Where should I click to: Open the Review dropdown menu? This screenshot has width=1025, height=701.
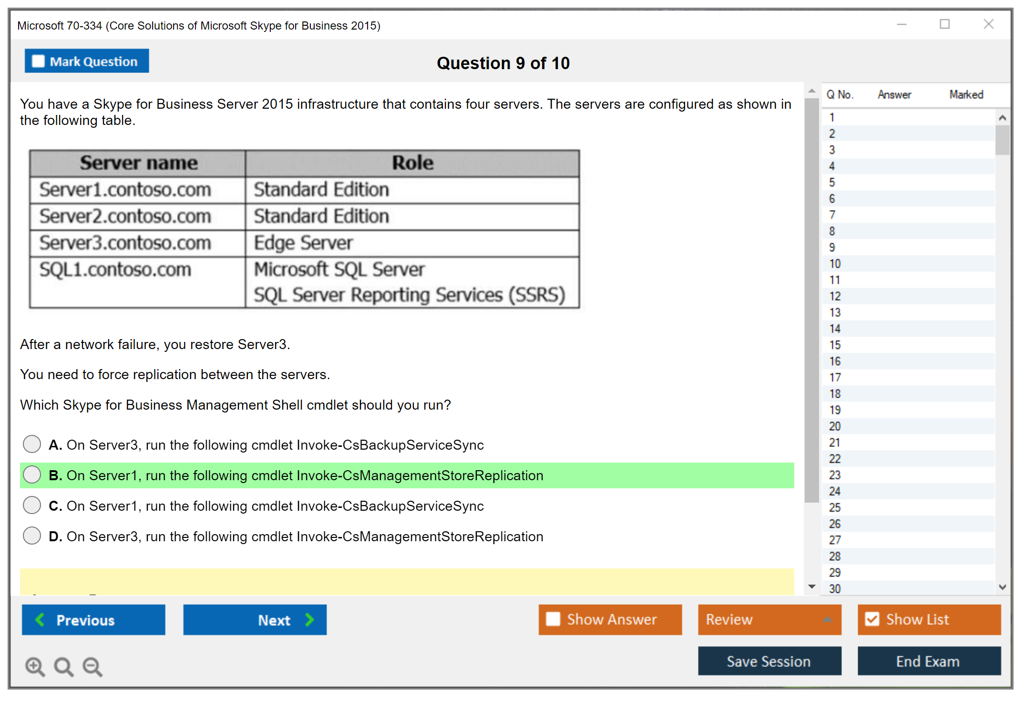point(769,619)
